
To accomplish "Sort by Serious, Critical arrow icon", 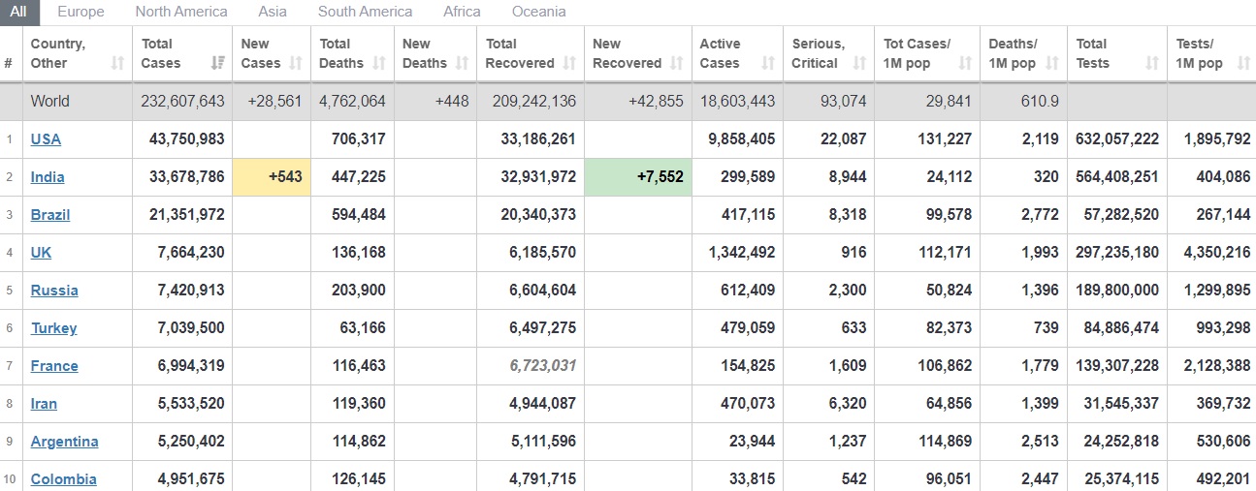I will (859, 64).
